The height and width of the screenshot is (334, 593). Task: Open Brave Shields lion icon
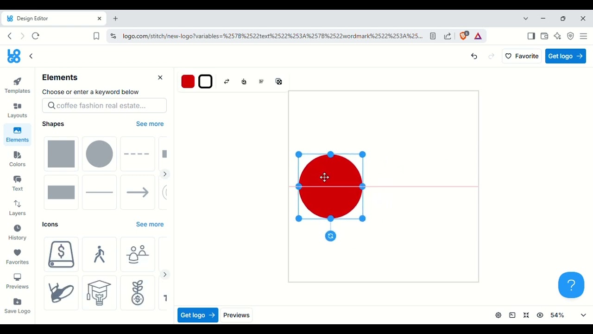point(463,36)
